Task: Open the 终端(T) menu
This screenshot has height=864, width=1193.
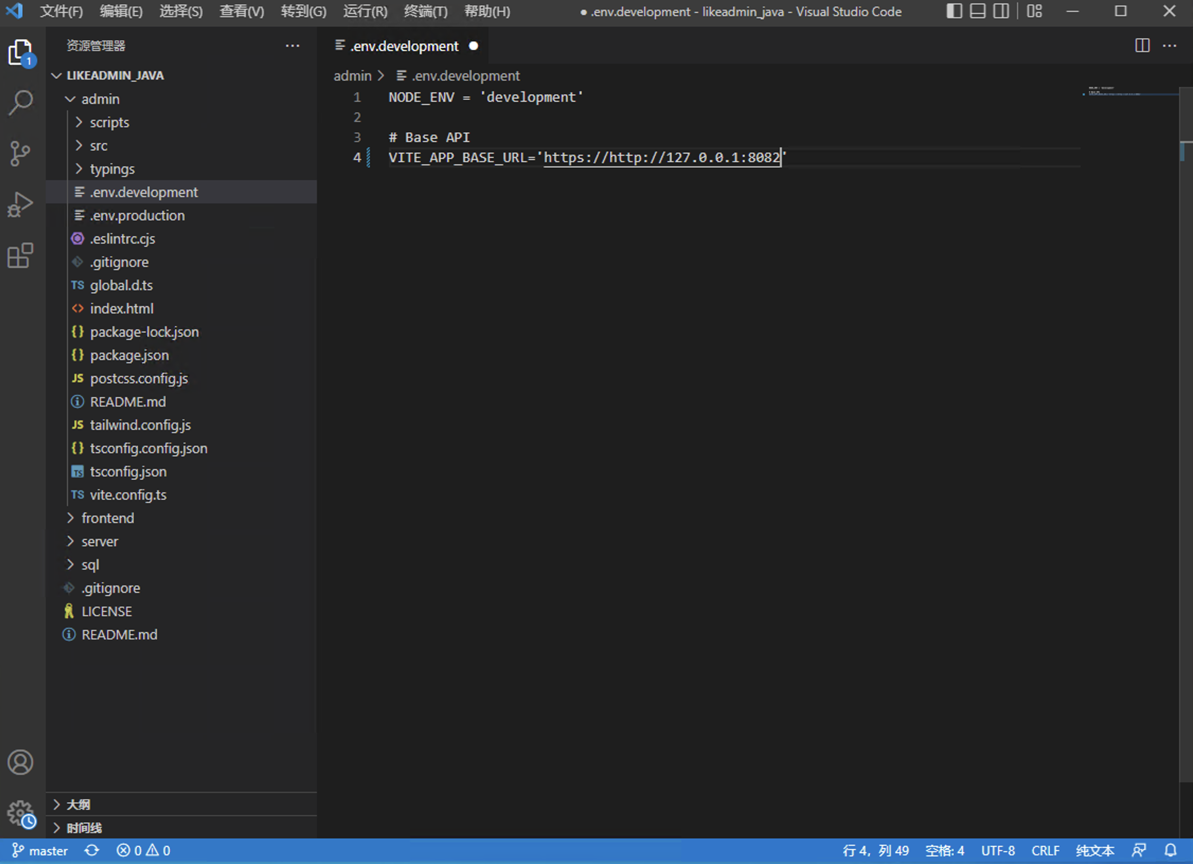Action: click(425, 11)
